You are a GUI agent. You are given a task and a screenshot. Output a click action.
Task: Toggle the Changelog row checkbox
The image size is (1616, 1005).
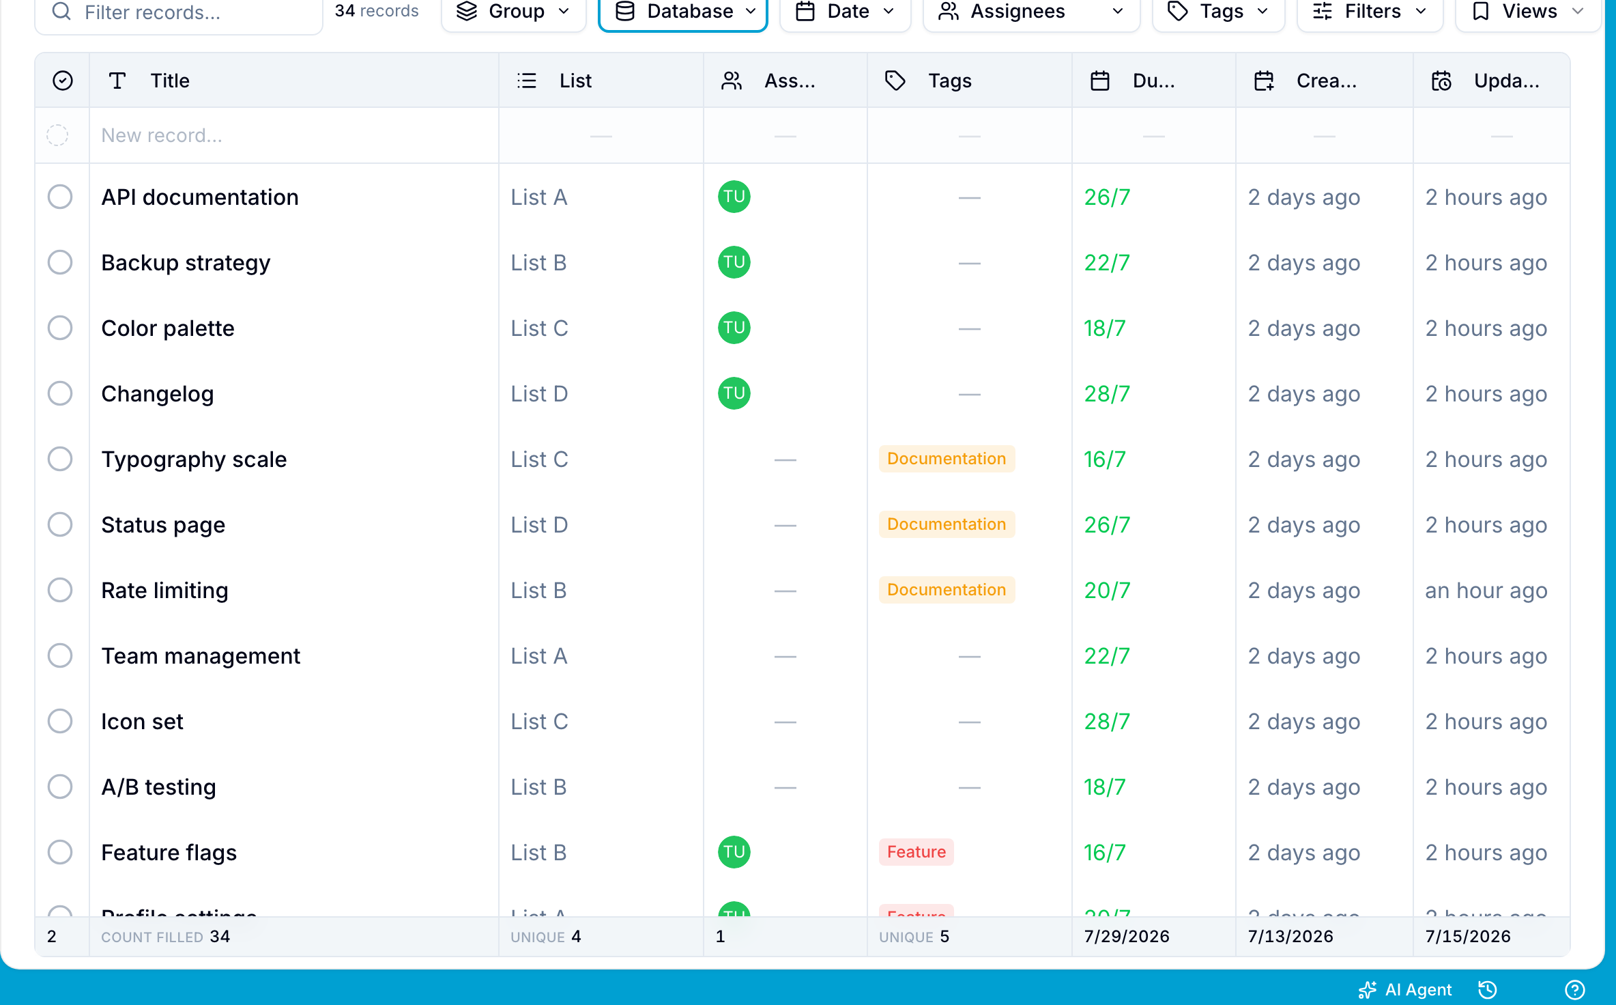coord(60,393)
